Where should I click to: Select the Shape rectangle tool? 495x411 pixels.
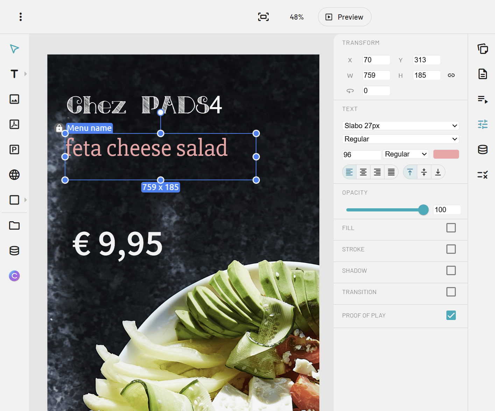[14, 200]
